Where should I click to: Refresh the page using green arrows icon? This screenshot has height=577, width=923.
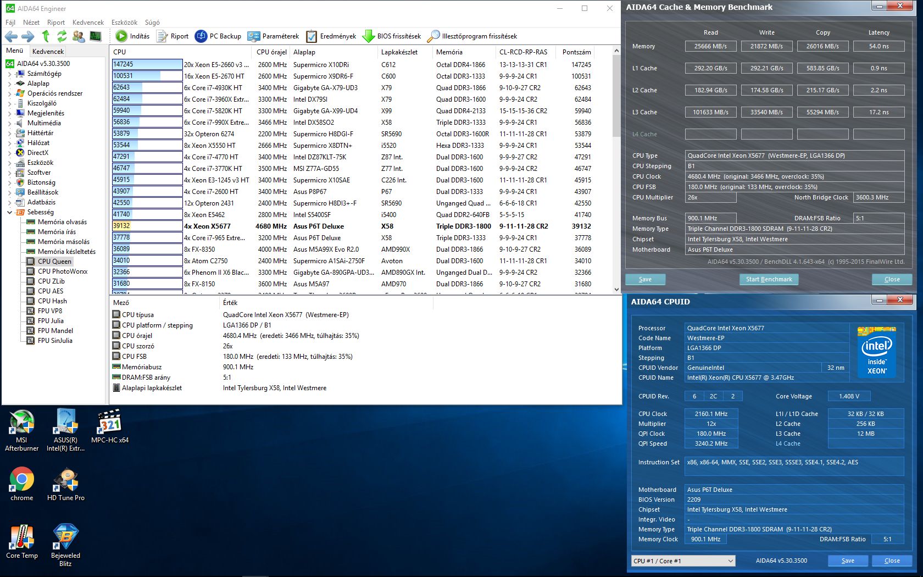pos(62,36)
